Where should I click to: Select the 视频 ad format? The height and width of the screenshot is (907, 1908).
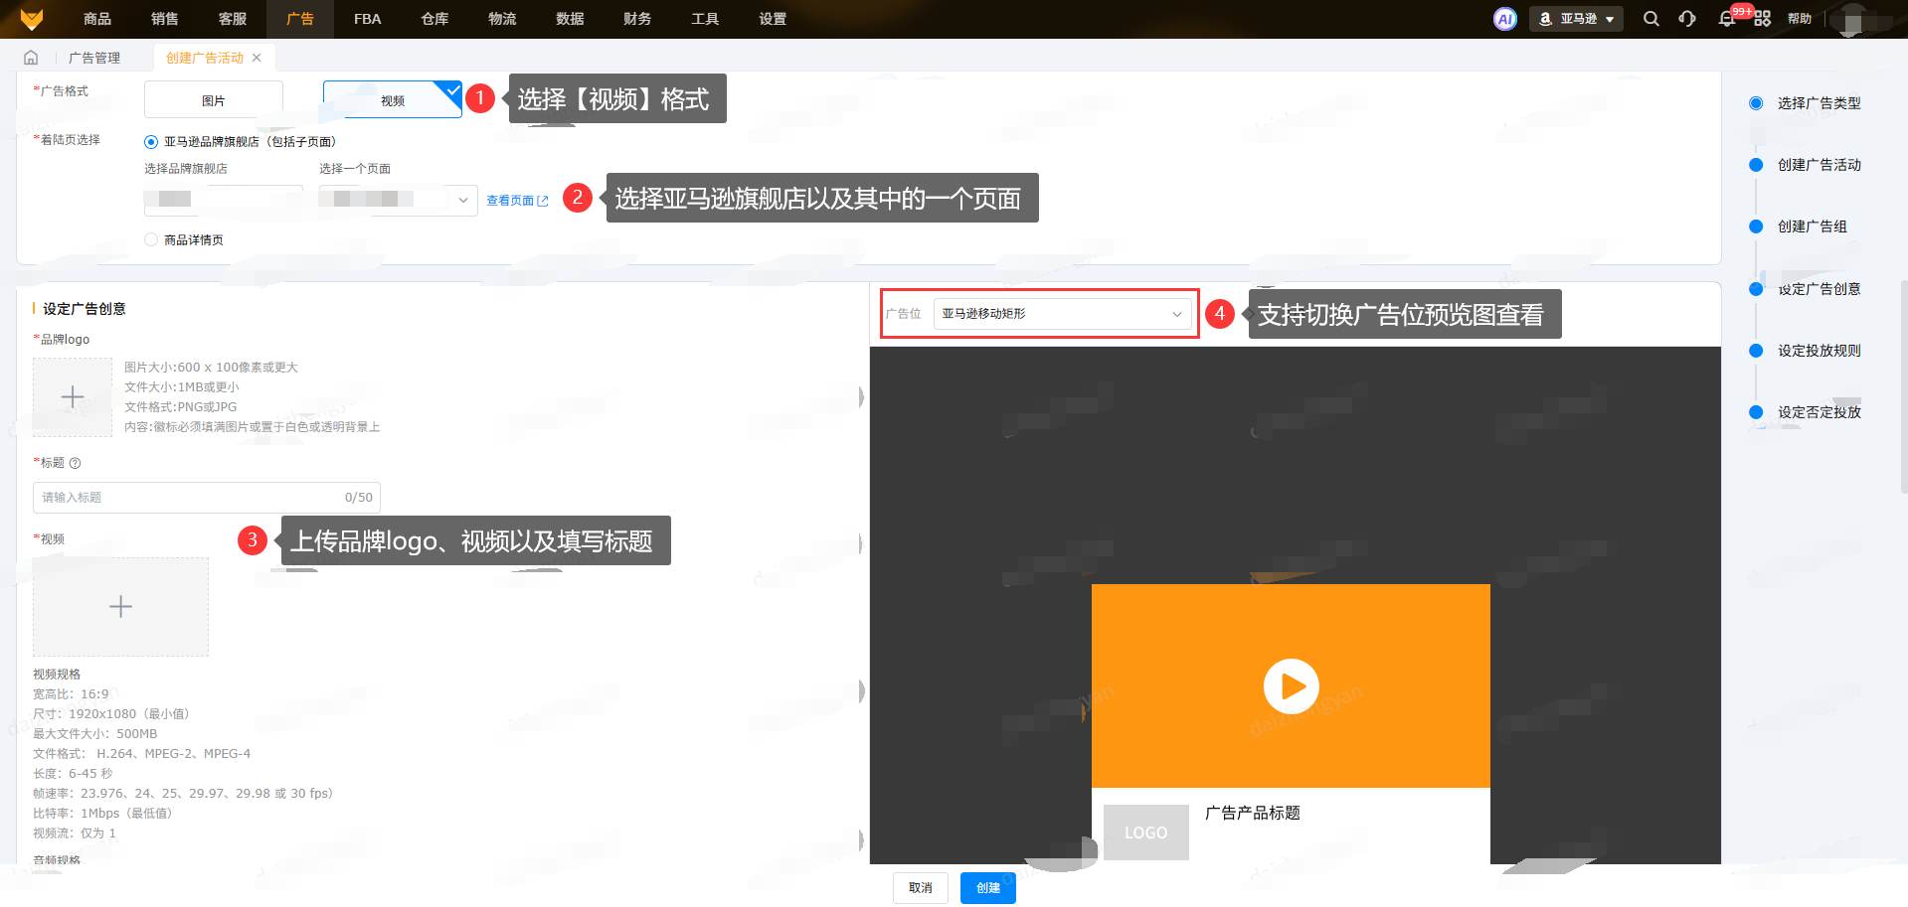[x=393, y=99]
